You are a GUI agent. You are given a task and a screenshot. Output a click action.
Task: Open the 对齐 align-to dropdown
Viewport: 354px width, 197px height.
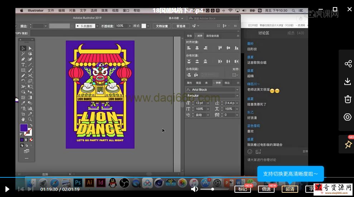pos(235,75)
